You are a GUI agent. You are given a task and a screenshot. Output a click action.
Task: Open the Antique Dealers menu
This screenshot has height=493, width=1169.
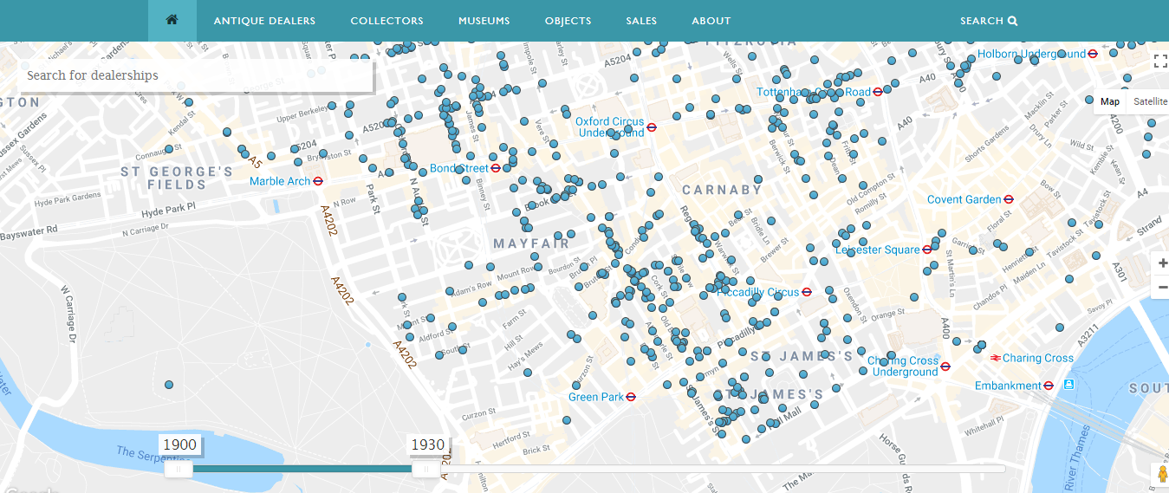pos(264,21)
